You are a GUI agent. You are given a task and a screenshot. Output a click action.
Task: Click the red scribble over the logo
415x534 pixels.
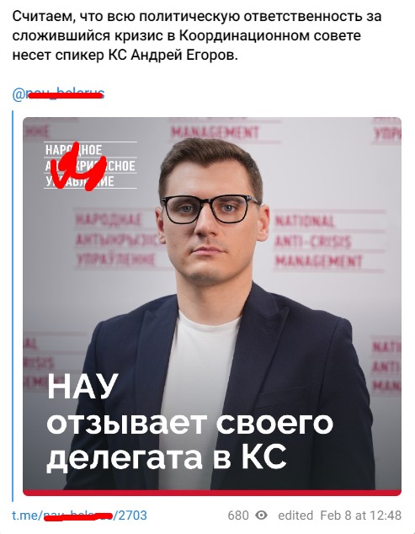pos(81,168)
